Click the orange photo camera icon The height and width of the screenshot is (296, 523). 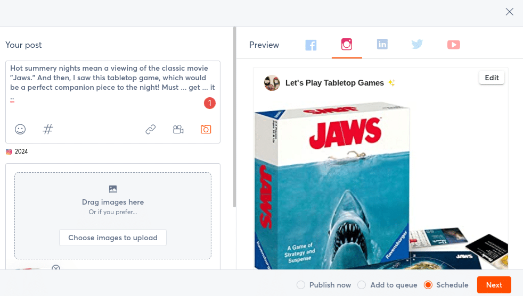206,129
